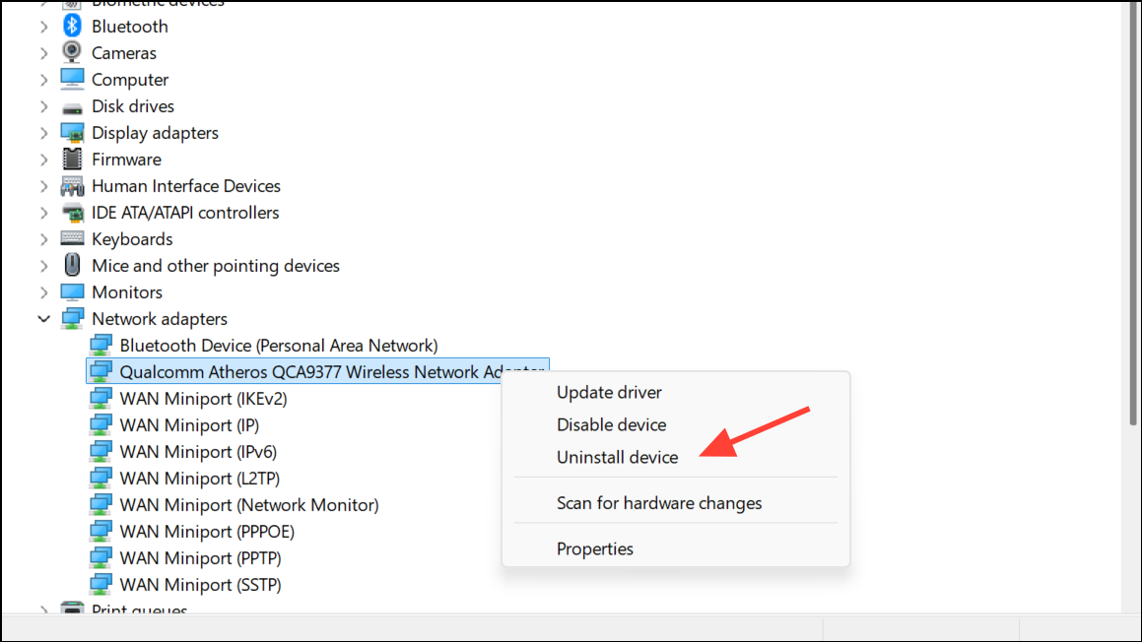Click the Bluetooth category icon
This screenshot has width=1142, height=642.
pos(72,27)
